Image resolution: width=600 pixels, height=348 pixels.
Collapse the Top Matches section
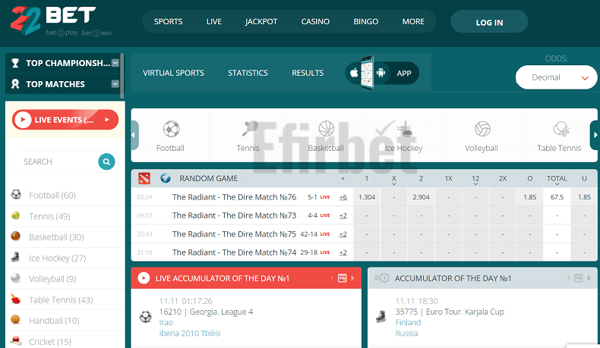pos(115,84)
